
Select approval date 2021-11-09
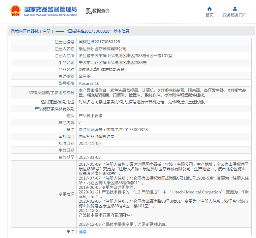pyautogui.click(x=90, y=143)
